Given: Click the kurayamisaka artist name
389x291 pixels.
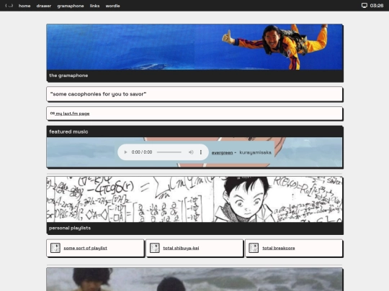Looking at the screenshot, I should pyautogui.click(x=255, y=152).
